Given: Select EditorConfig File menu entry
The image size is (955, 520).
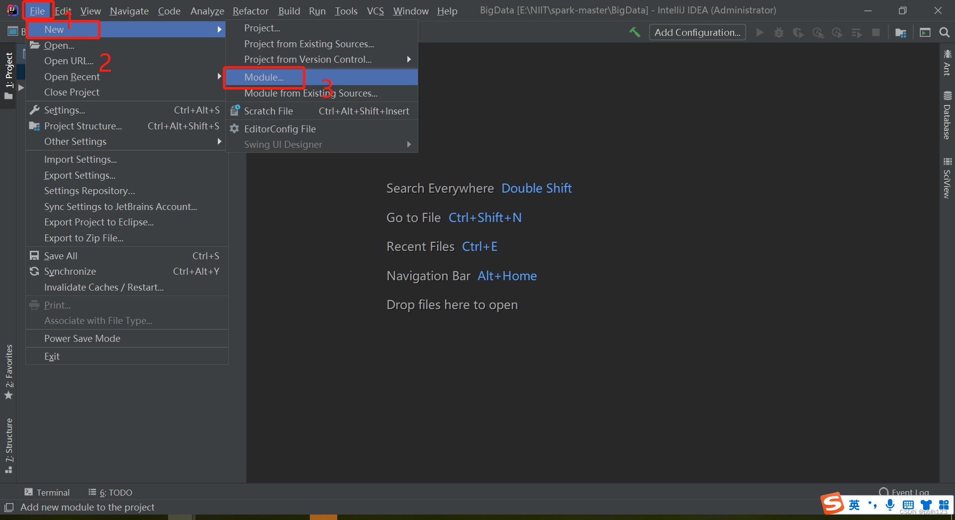Looking at the screenshot, I should tap(322, 129).
